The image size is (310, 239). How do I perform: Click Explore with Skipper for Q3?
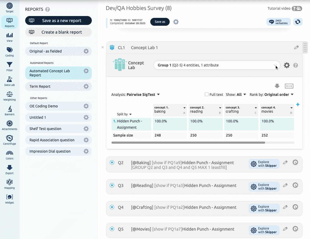click(264, 187)
